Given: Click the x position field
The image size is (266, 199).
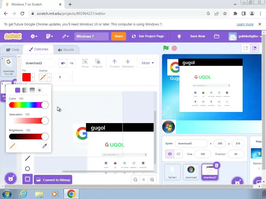Looking at the screenshot, I should [x=220, y=144].
